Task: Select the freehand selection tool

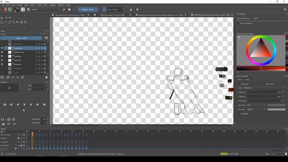Action: 13,22
